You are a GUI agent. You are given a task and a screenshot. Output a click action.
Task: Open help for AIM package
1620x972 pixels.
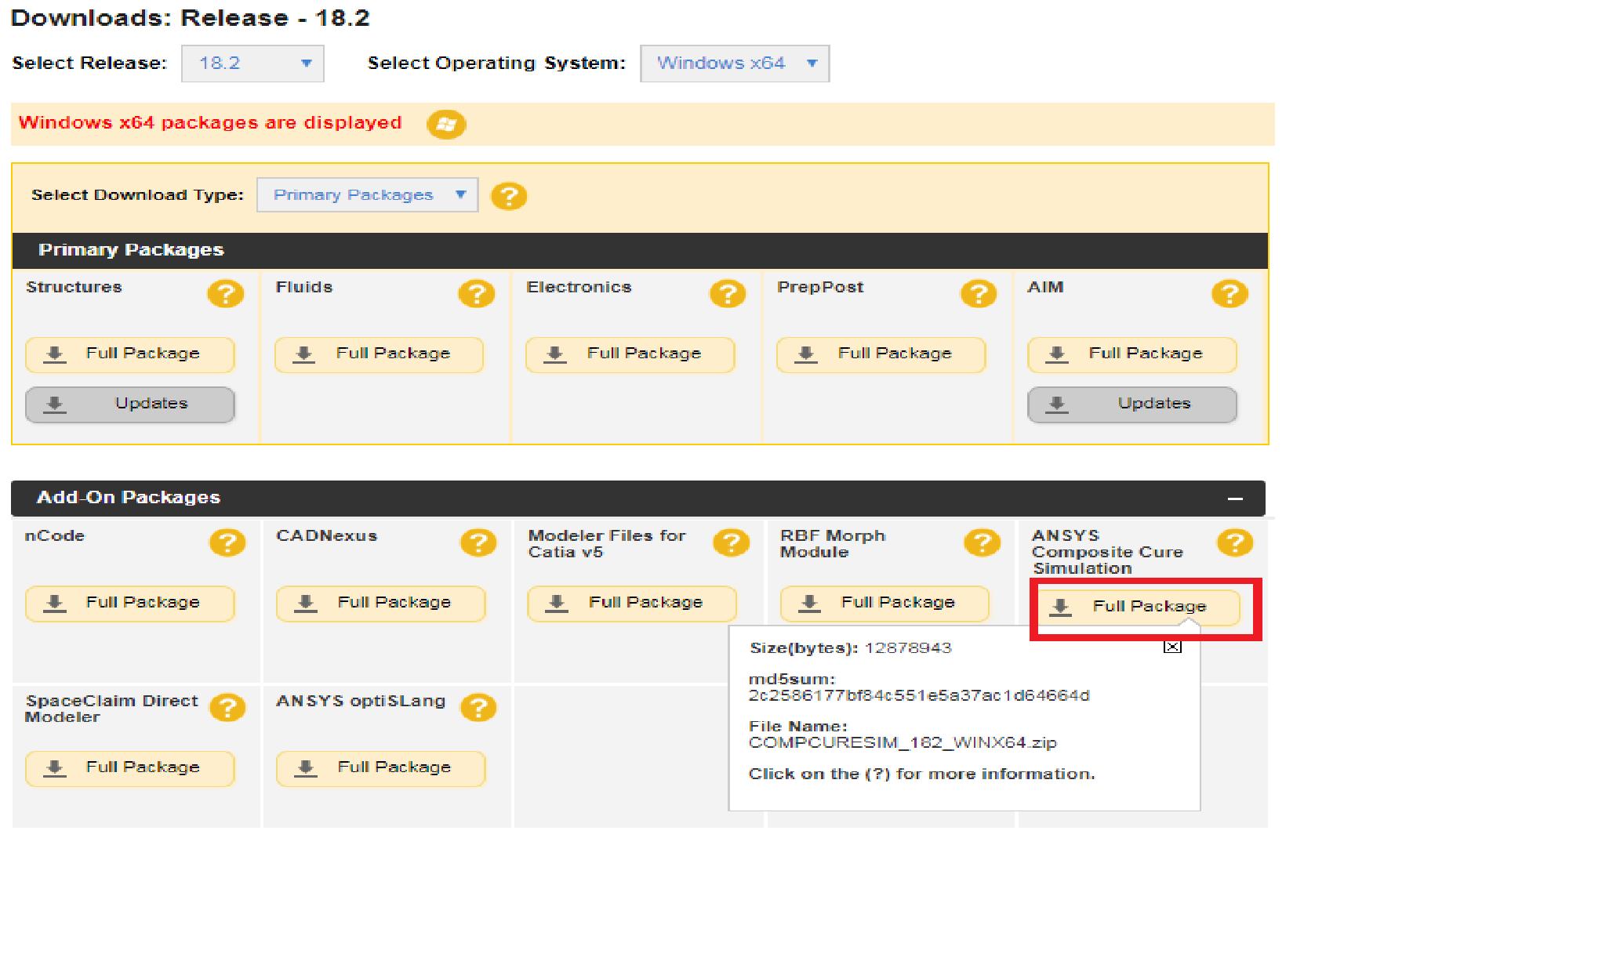(1230, 294)
